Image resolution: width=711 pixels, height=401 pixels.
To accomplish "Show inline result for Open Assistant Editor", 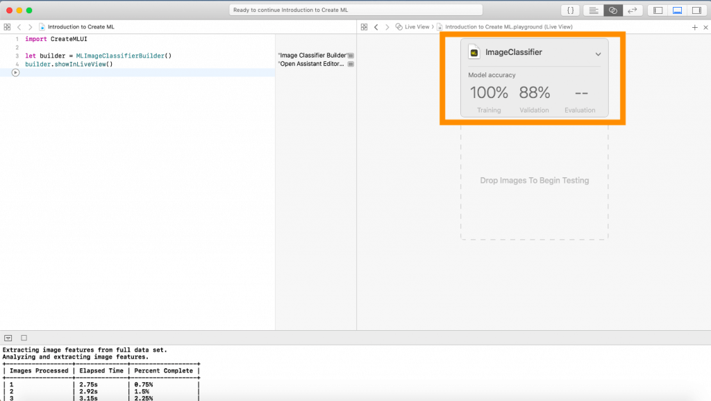I will pyautogui.click(x=351, y=64).
